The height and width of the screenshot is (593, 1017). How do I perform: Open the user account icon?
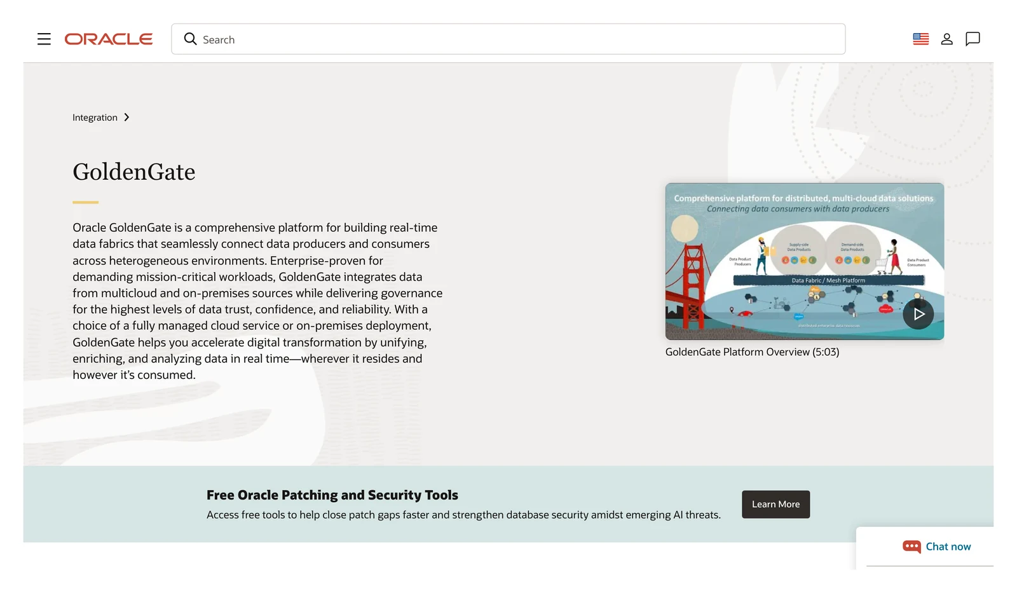coord(947,39)
